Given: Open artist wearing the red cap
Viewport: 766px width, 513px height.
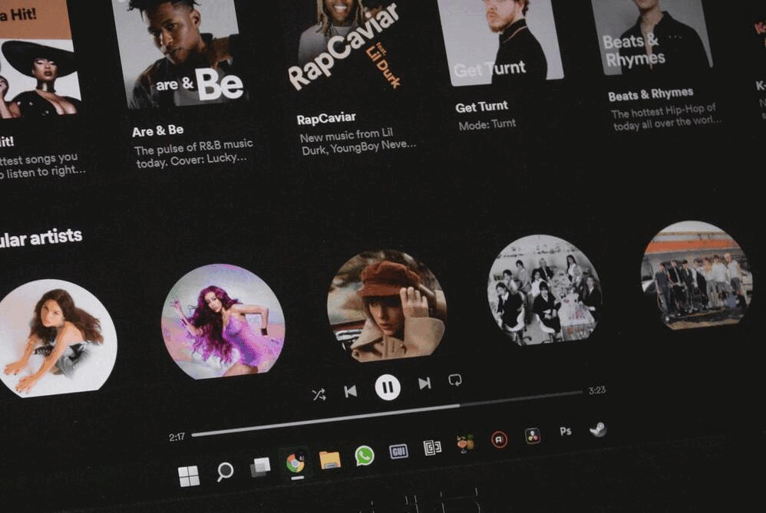Looking at the screenshot, I should click(x=387, y=306).
